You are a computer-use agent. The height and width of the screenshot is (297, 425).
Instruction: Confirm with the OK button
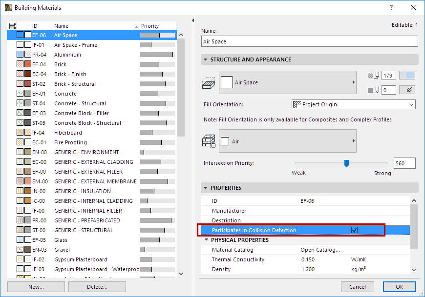(399, 287)
